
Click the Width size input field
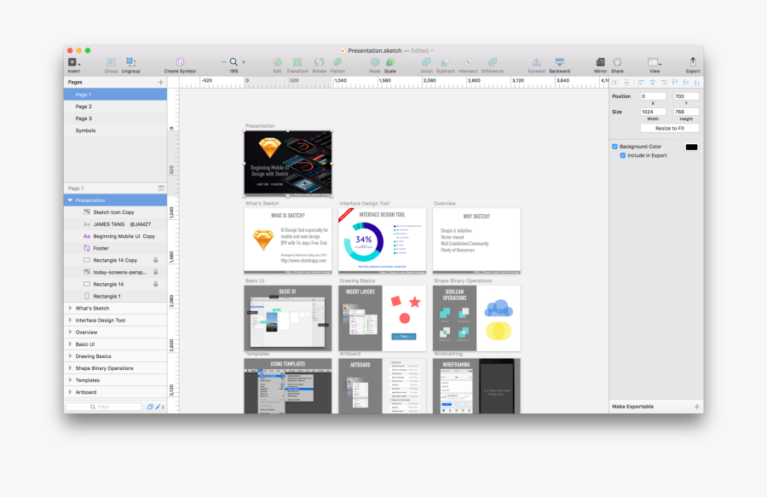pyautogui.click(x=653, y=112)
